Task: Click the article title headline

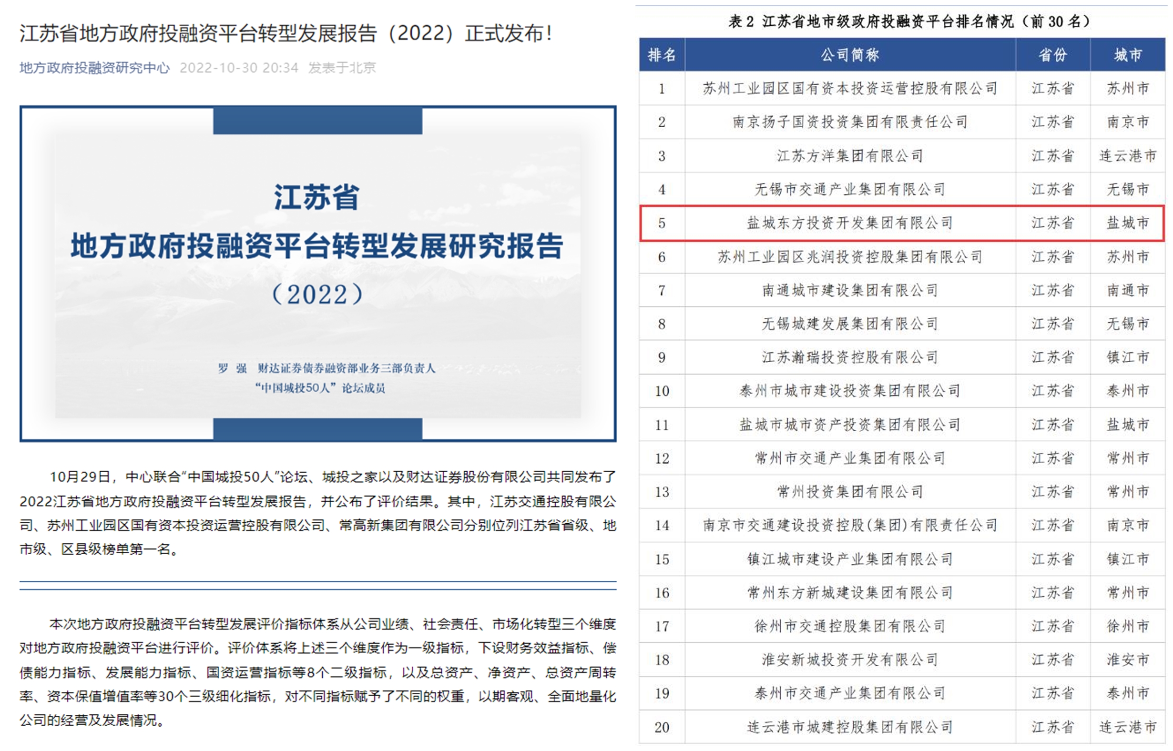Action: coord(286,33)
